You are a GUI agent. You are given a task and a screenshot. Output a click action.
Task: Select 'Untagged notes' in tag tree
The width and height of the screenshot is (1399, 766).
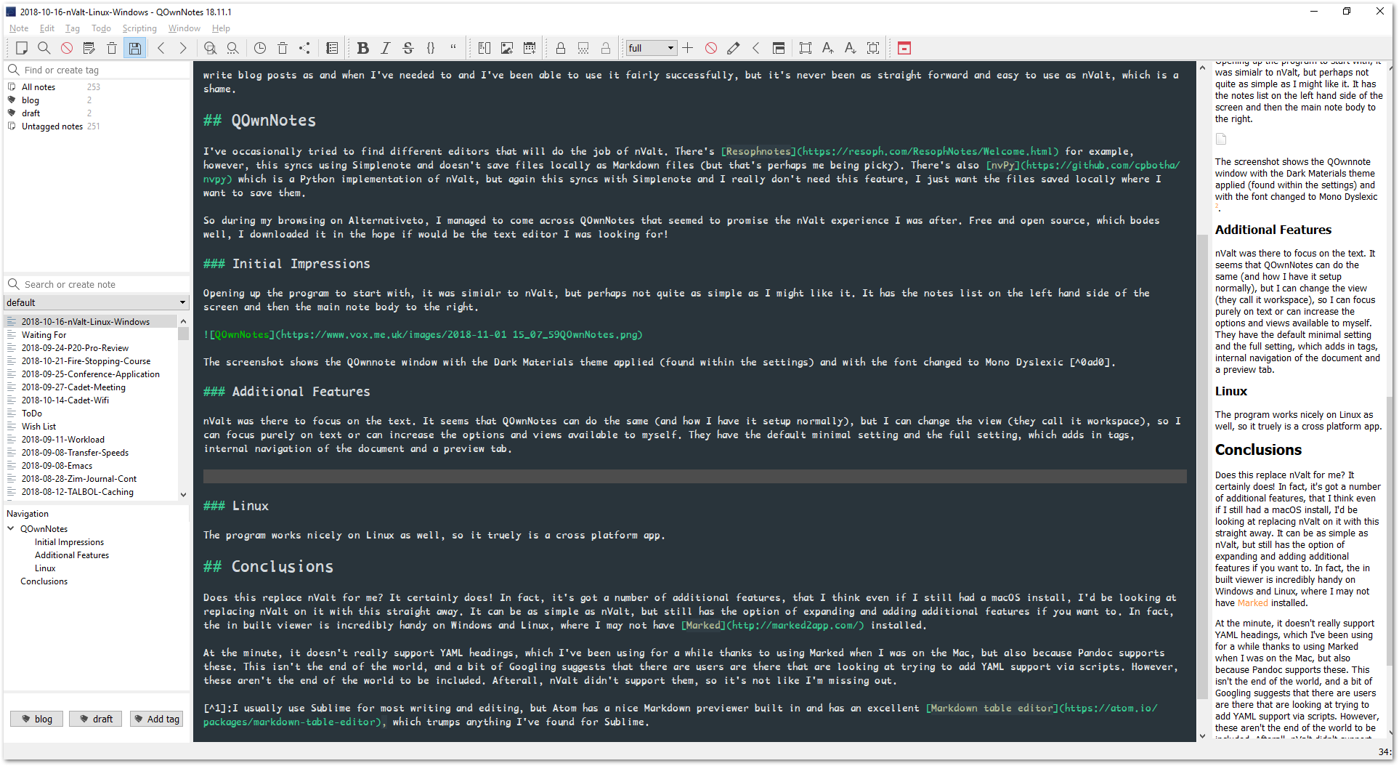pos(52,126)
